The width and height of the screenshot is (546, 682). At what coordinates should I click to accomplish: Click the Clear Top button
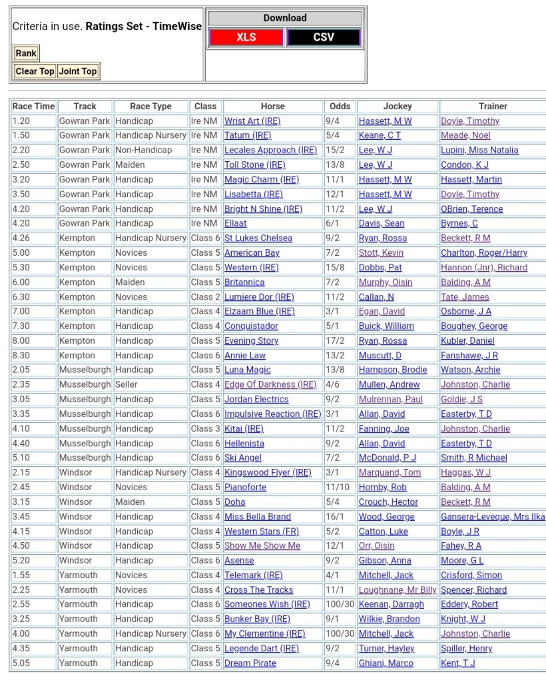(x=35, y=71)
